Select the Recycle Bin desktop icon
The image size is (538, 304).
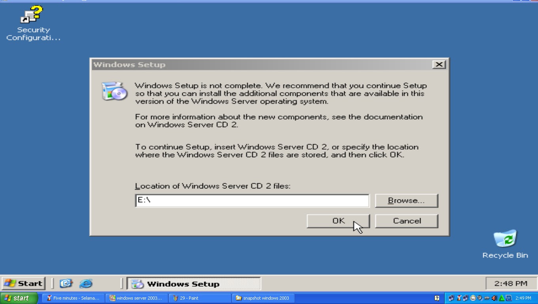click(505, 244)
